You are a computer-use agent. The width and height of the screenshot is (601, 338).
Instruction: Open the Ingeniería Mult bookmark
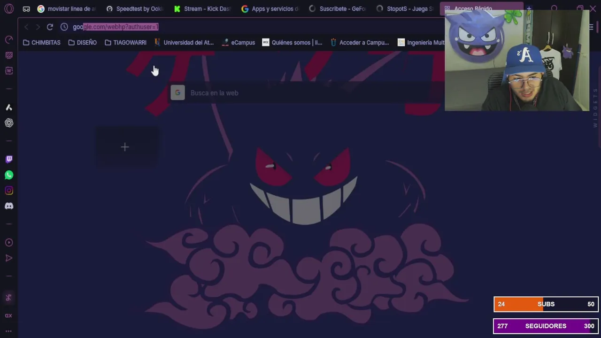coord(421,43)
